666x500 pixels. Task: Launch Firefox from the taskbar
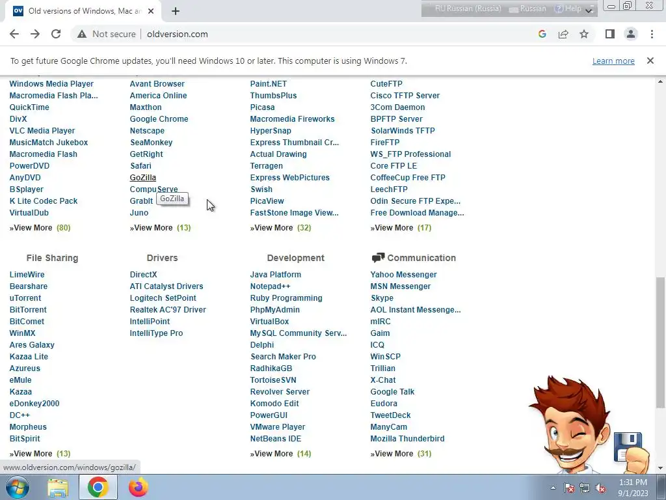point(138,487)
